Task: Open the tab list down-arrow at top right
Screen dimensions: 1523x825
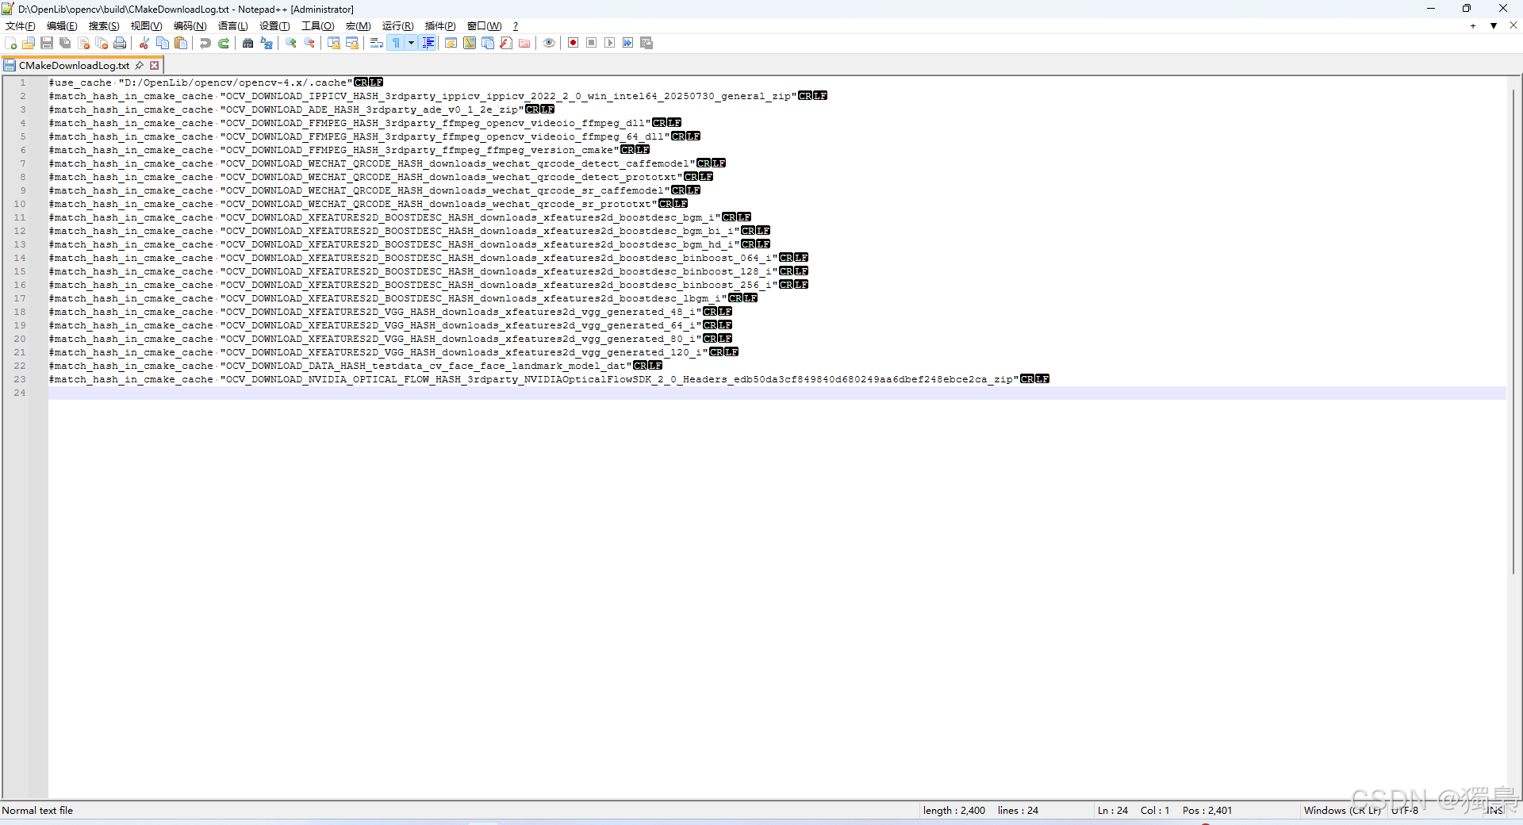Action: click(1494, 26)
